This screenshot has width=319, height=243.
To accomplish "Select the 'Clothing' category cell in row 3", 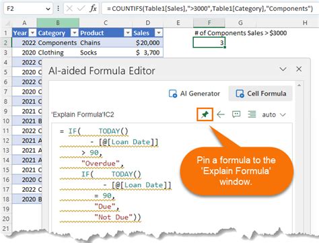I will [x=58, y=53].
